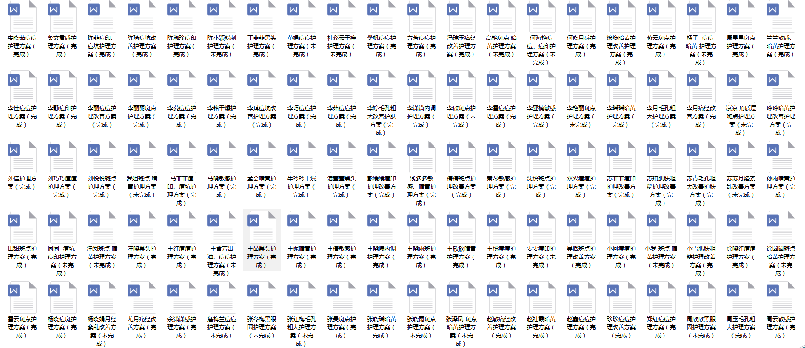Select the 周云敏感护理方案 document icon
Screen dimensions: 805x348
point(780,297)
